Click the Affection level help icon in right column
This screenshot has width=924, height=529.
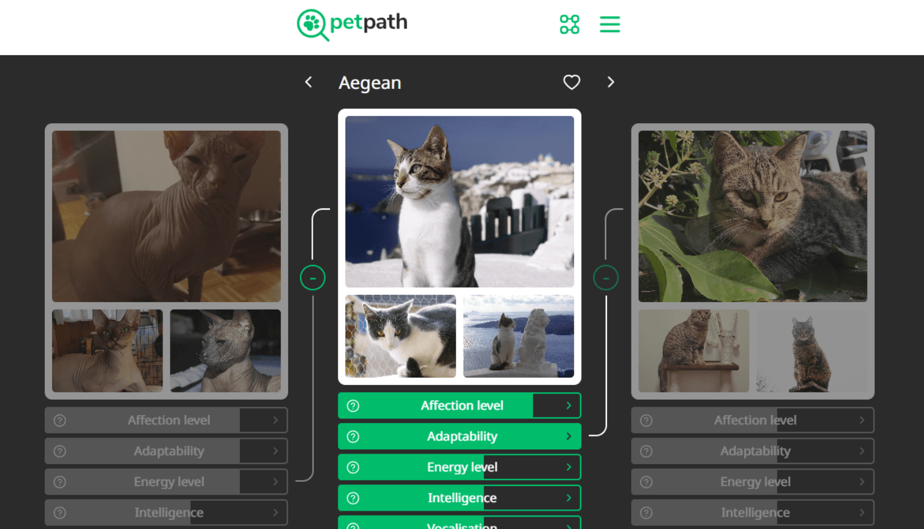[645, 420]
